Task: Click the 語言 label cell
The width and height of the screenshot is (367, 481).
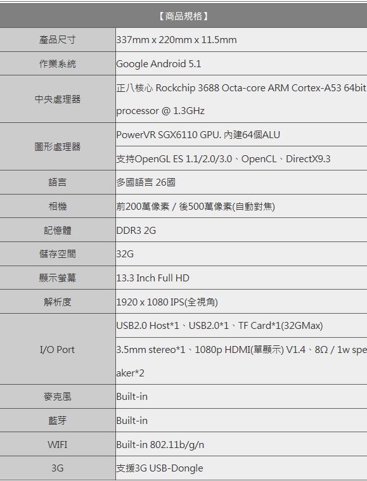Action: tap(58, 183)
